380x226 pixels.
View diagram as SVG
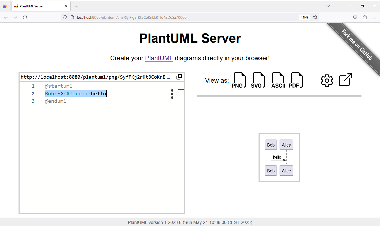tap(258, 80)
